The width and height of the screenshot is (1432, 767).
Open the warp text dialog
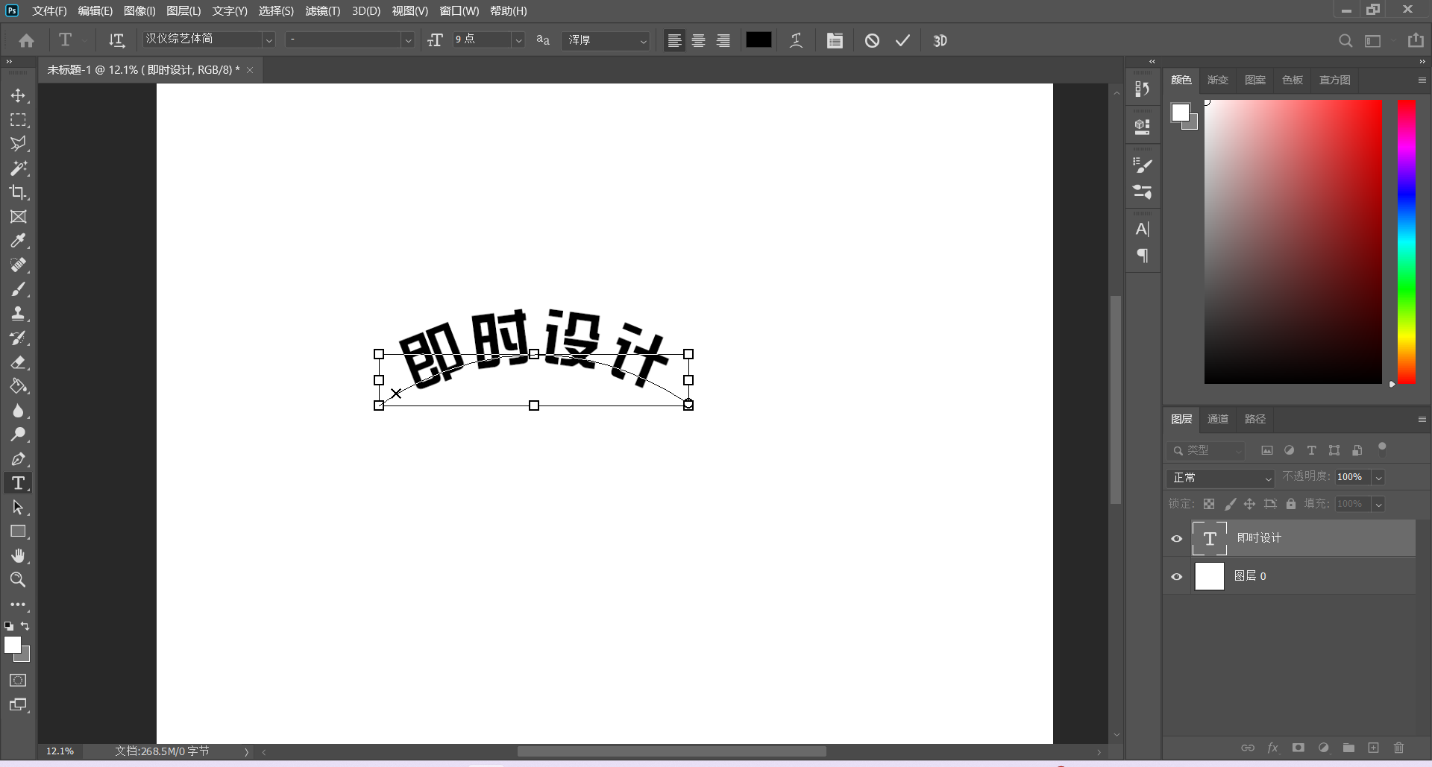pos(796,41)
